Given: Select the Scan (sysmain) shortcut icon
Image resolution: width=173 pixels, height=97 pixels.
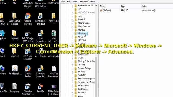Looking at the screenshot, I should (41, 33).
